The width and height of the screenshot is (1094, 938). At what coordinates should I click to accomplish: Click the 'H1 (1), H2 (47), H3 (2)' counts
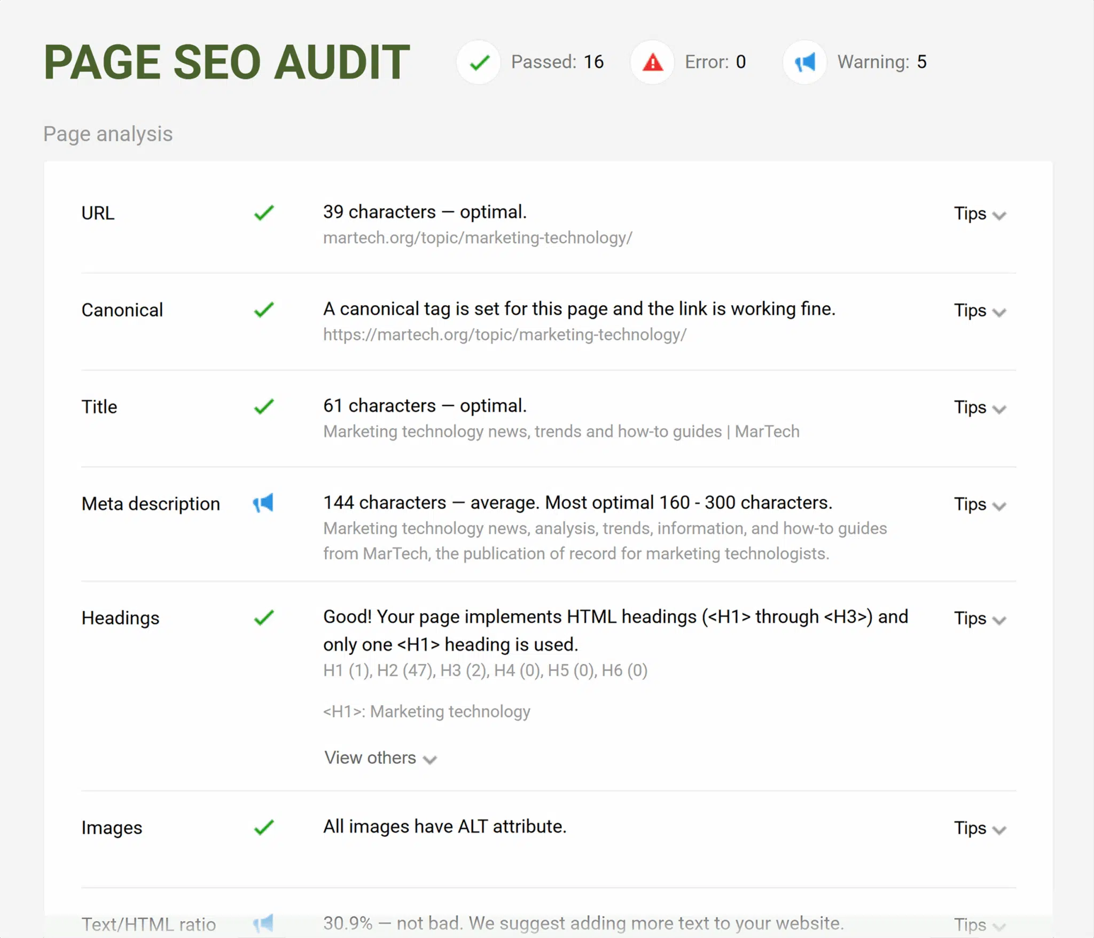[486, 670]
